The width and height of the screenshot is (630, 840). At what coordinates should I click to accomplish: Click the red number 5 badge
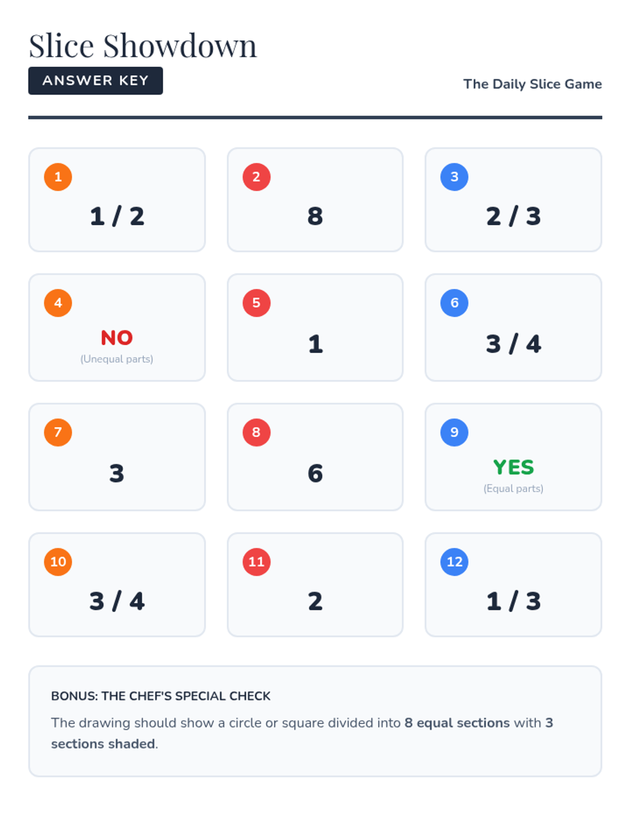(256, 303)
